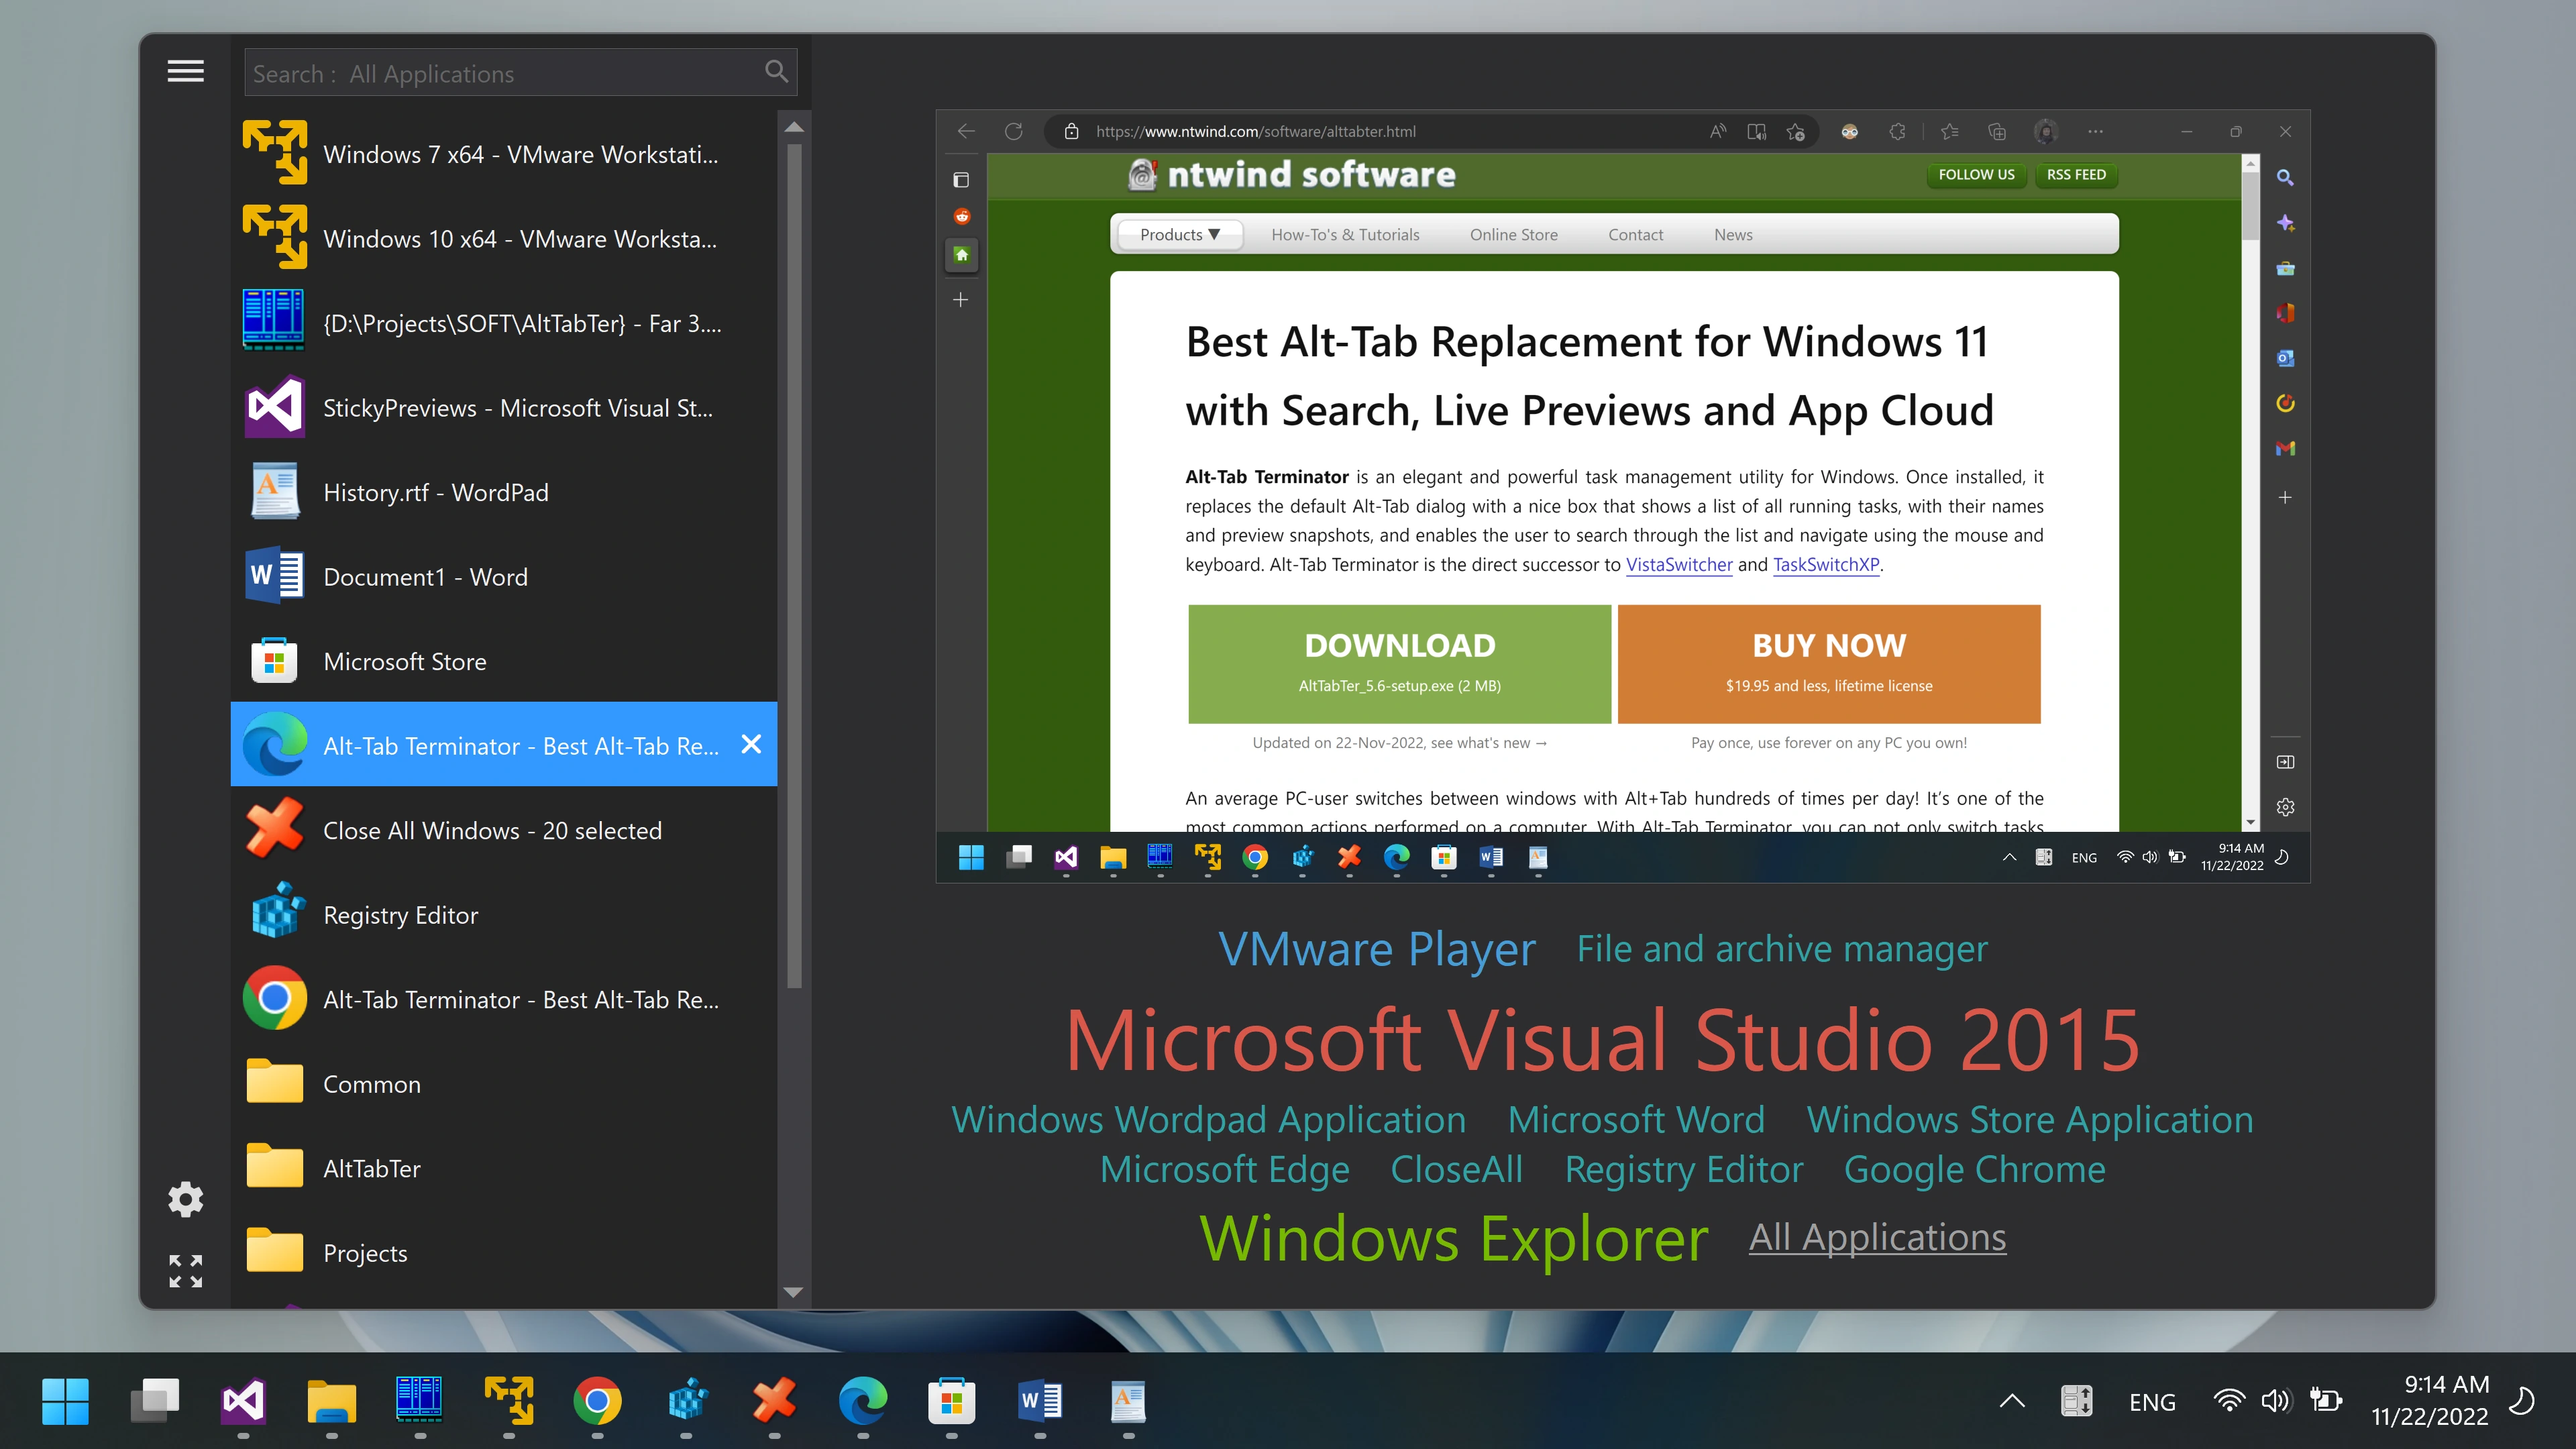Screen dimensions: 2576x1449
Task: Open Task View on the taskbar
Action: click(x=154, y=1400)
